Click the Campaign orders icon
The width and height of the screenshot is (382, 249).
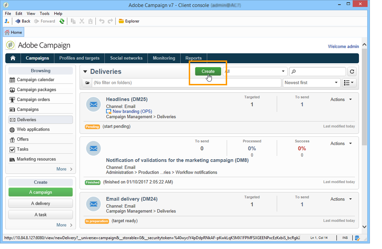12,99
